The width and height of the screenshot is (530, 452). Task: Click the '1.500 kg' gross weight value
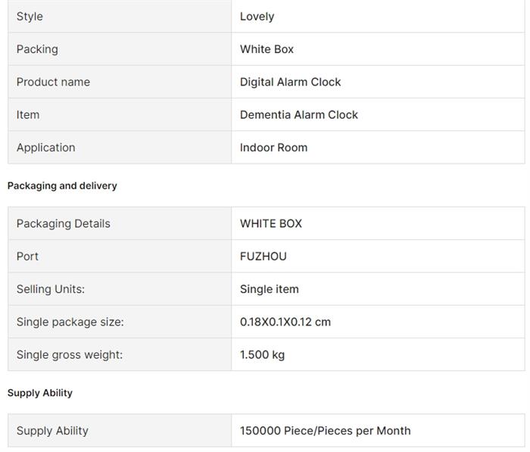(262, 354)
